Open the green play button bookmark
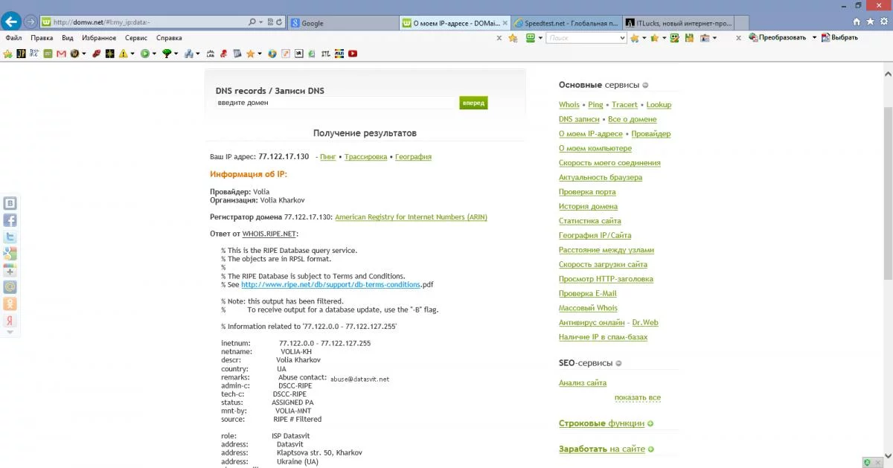This screenshot has width=893, height=468. pos(145,54)
